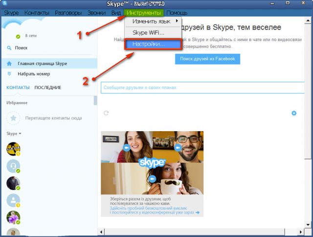Click the home icon beside Главная страница
This screenshot has height=237, width=313.
9,64
